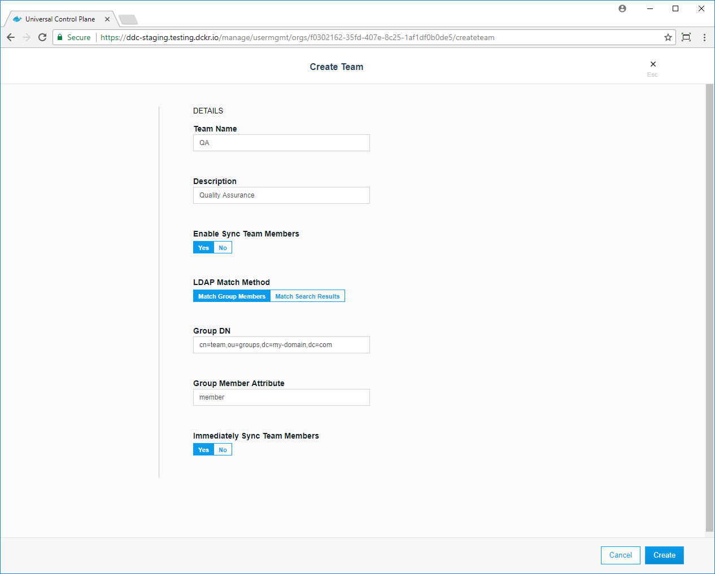The height and width of the screenshot is (574, 715).
Task: Select Match Search Results method
Action: 307,296
